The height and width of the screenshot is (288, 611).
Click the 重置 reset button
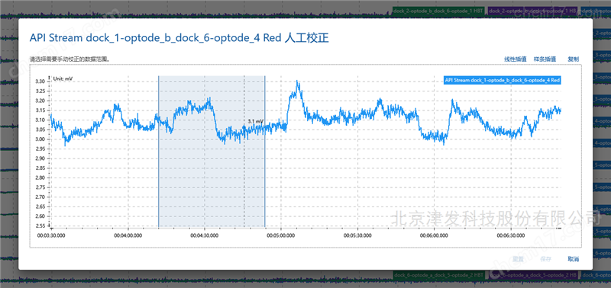(518, 259)
